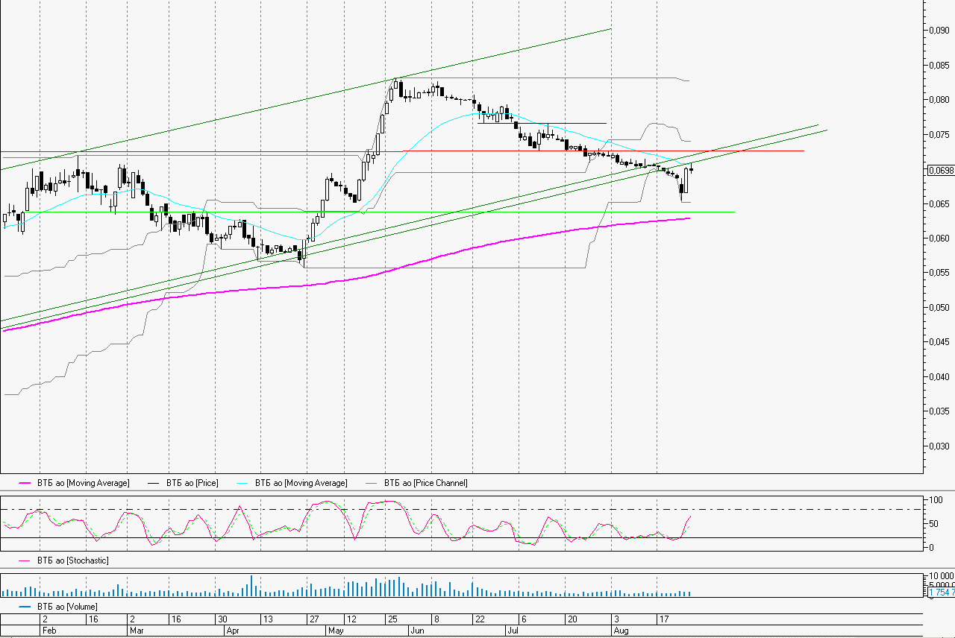This screenshot has height=638, width=955.
Task: Select the ВТБ ао [Price Channel] legend label
Action: coord(426,483)
